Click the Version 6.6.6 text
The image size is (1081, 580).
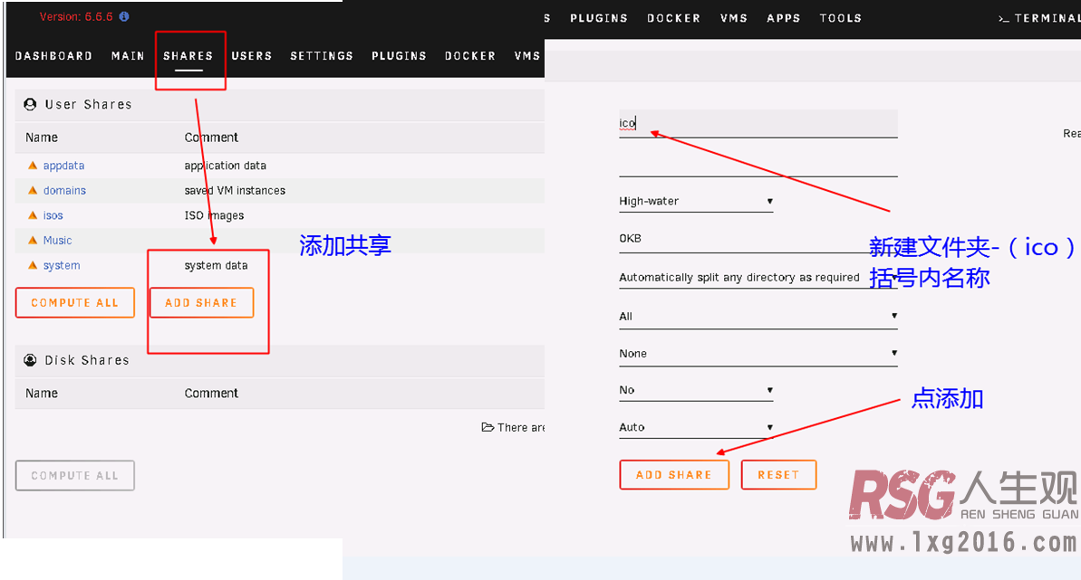[76, 16]
